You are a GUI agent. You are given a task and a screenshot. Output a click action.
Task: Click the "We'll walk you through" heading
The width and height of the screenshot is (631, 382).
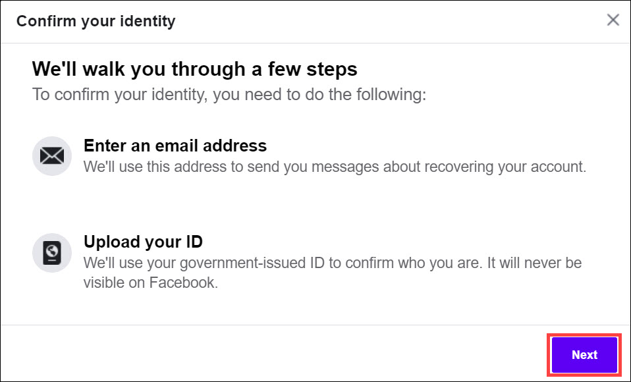pos(194,68)
